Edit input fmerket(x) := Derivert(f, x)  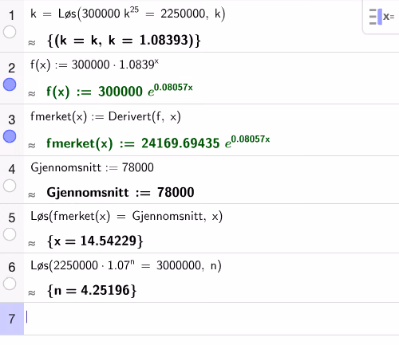(x=105, y=116)
